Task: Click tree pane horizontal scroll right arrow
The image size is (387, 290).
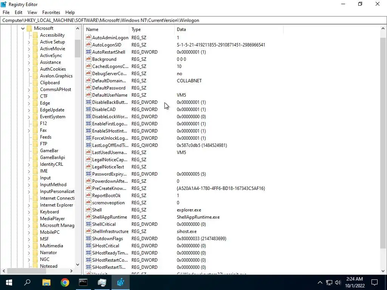Action: pyautogui.click(x=71, y=271)
